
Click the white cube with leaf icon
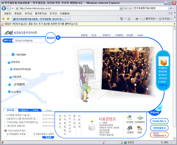(x=92, y=126)
